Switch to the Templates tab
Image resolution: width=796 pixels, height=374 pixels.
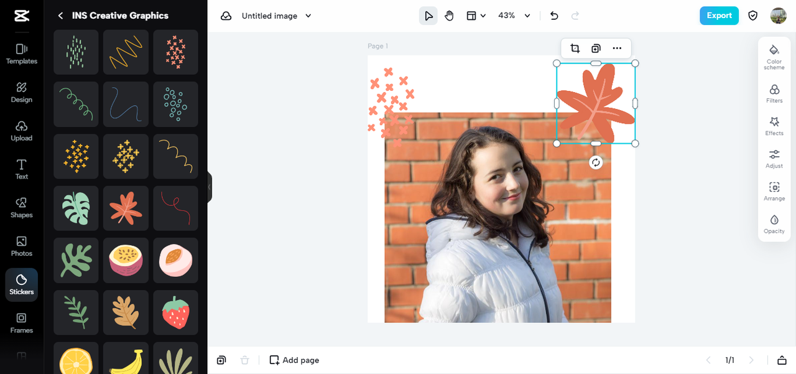(x=22, y=54)
